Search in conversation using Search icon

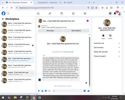(x=110, y=35)
